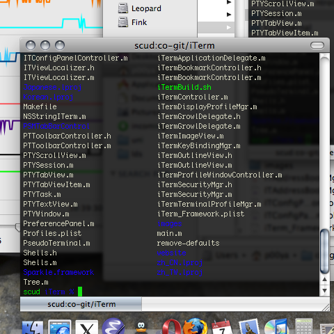334x334 pixels.
Task: Click the terminal scroll up arrow
Action: 324,279
